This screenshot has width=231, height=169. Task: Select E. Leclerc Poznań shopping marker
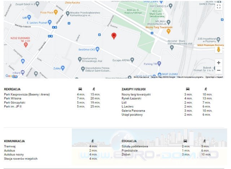pyautogui.click(x=49, y=22)
